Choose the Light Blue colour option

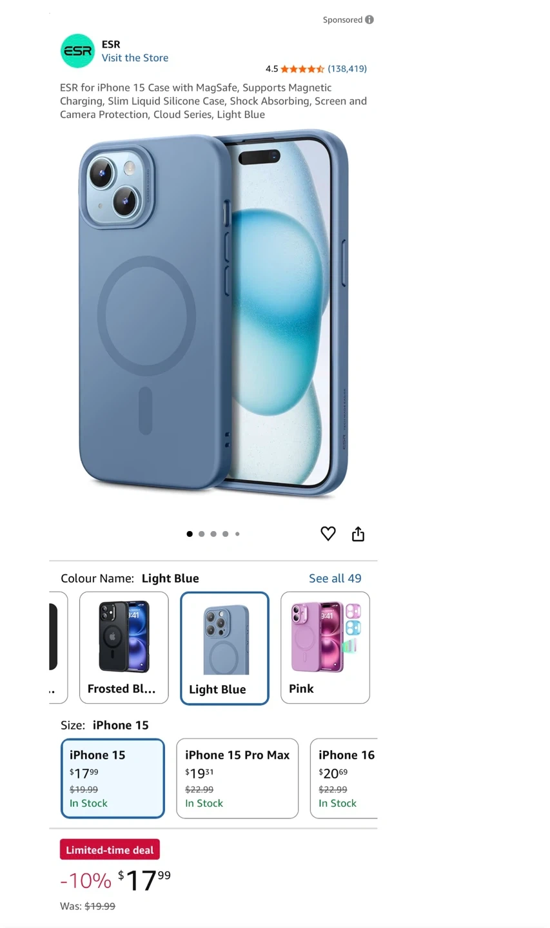click(x=224, y=648)
